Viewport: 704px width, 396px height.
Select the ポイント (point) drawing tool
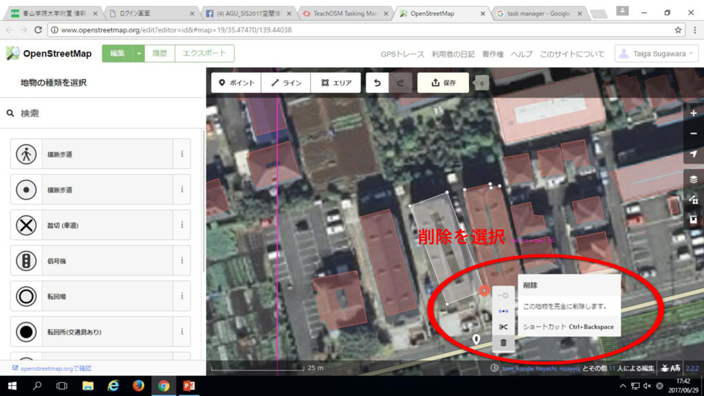tap(236, 83)
